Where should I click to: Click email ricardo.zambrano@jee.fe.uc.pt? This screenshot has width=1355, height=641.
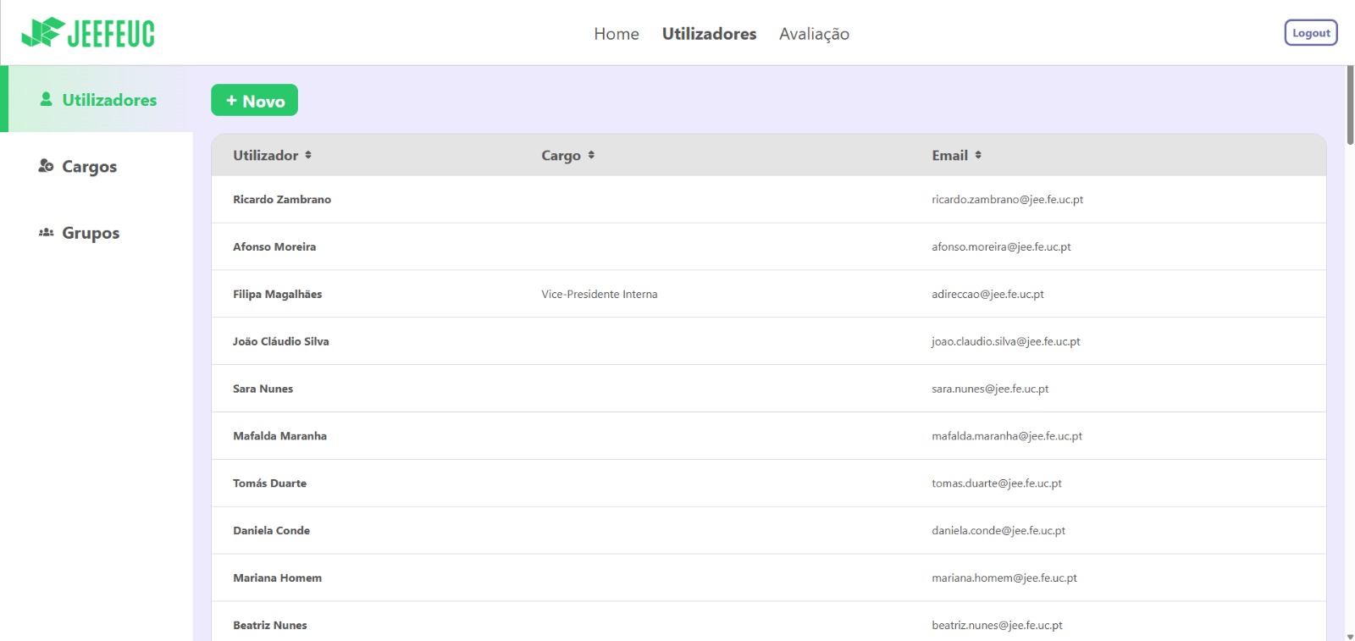(x=1007, y=199)
